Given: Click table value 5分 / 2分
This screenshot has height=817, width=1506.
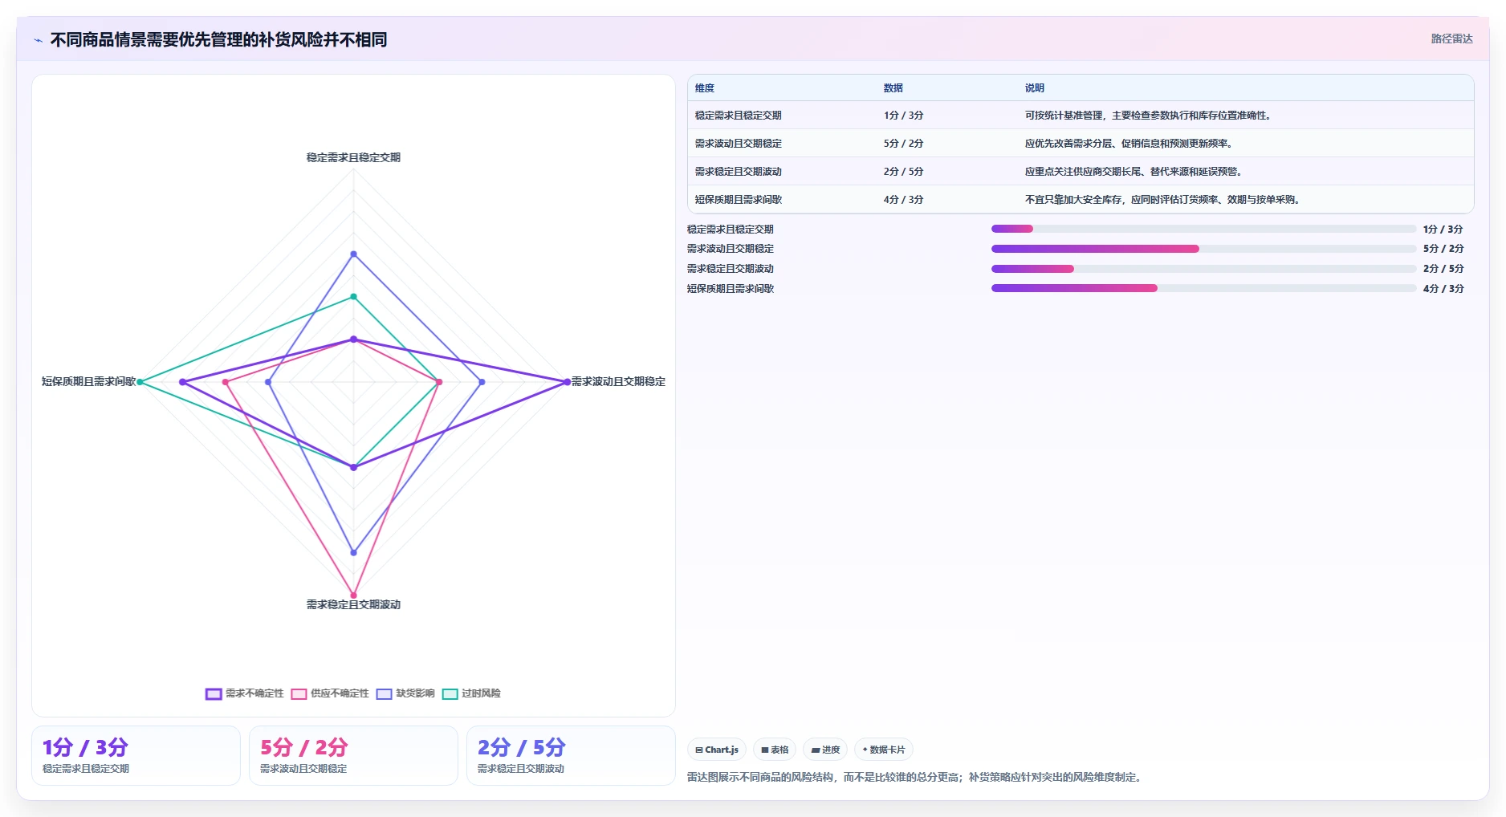Looking at the screenshot, I should [x=903, y=144].
